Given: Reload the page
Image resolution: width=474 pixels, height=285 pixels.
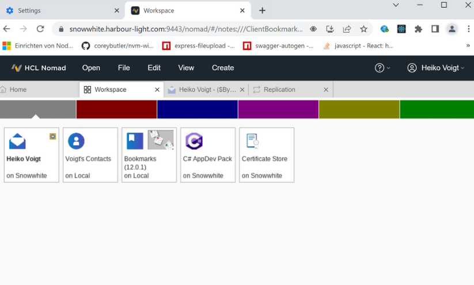Looking at the screenshot, I should [x=40, y=29].
